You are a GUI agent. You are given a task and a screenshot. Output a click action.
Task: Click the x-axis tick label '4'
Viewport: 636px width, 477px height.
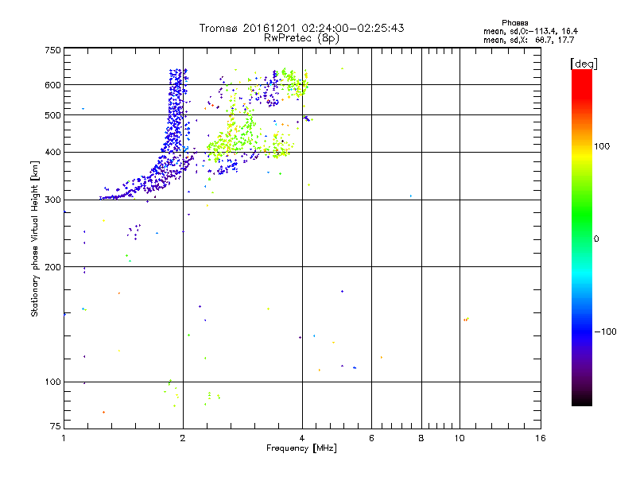click(x=302, y=438)
